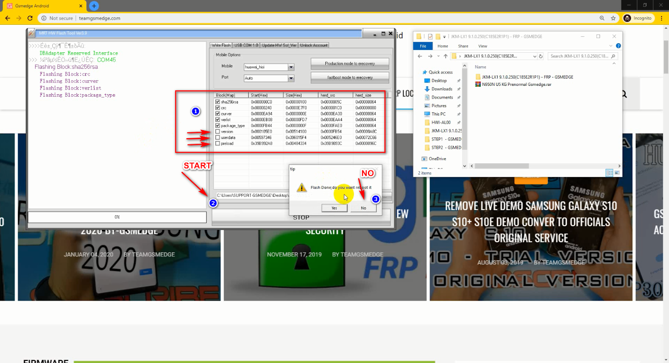
Task: Open the Port Auto dropdown
Action: pos(291,78)
